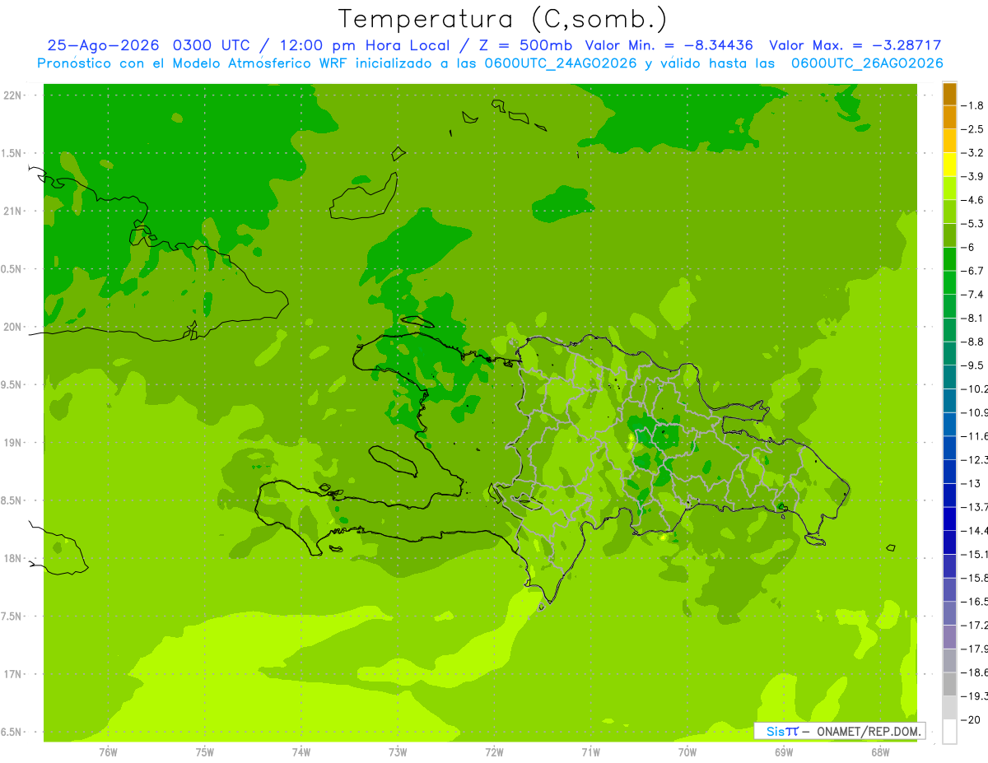This screenshot has height=763, width=988.
Task: Pick the lime swatch between -3.9 and -4.6
Action: [x=950, y=188]
